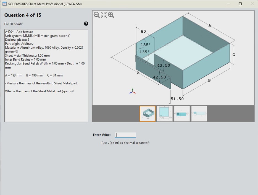Click the Enter Value input field

click(125, 135)
